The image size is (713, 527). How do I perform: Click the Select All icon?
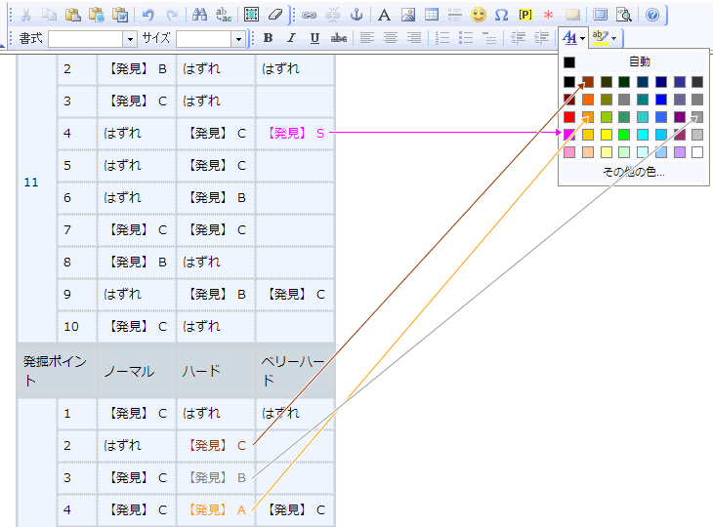coord(251,15)
